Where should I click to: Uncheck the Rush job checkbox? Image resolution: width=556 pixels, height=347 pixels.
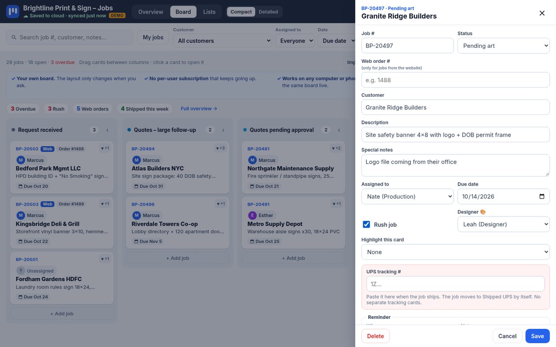coord(367,224)
